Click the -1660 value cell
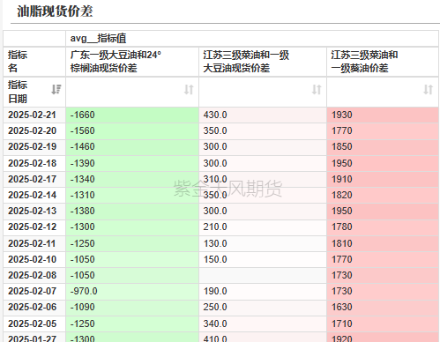440x342 pixels. coord(132,115)
